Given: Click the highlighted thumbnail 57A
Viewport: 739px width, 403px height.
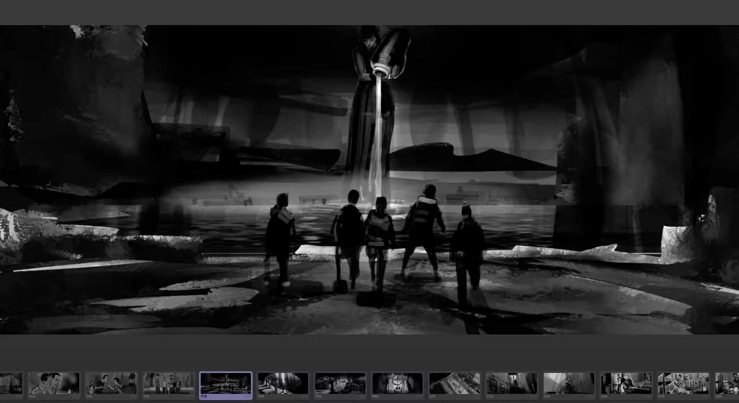Looking at the screenshot, I should point(226,385).
